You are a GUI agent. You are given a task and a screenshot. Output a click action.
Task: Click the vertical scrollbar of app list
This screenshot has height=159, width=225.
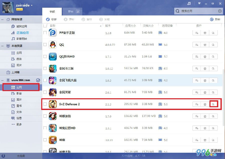(x=223, y=98)
